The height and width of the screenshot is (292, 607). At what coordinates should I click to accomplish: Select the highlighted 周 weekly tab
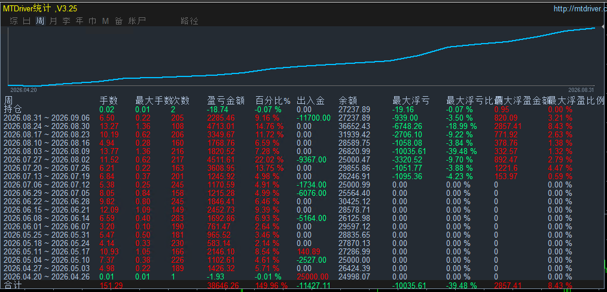coord(40,21)
